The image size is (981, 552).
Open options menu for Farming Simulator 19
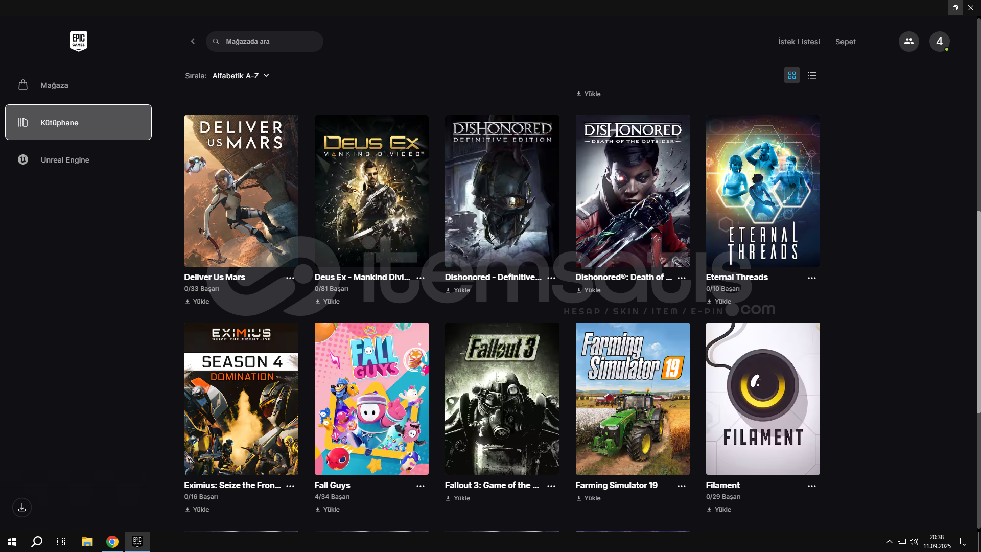(x=682, y=486)
